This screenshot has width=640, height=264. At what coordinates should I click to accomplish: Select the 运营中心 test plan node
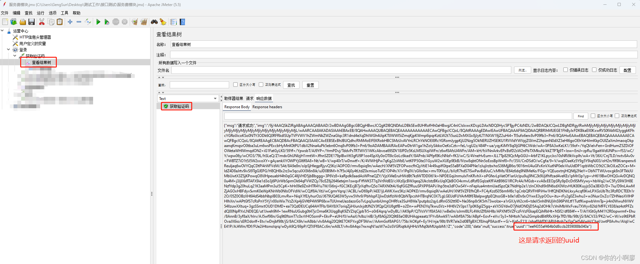click(x=21, y=31)
